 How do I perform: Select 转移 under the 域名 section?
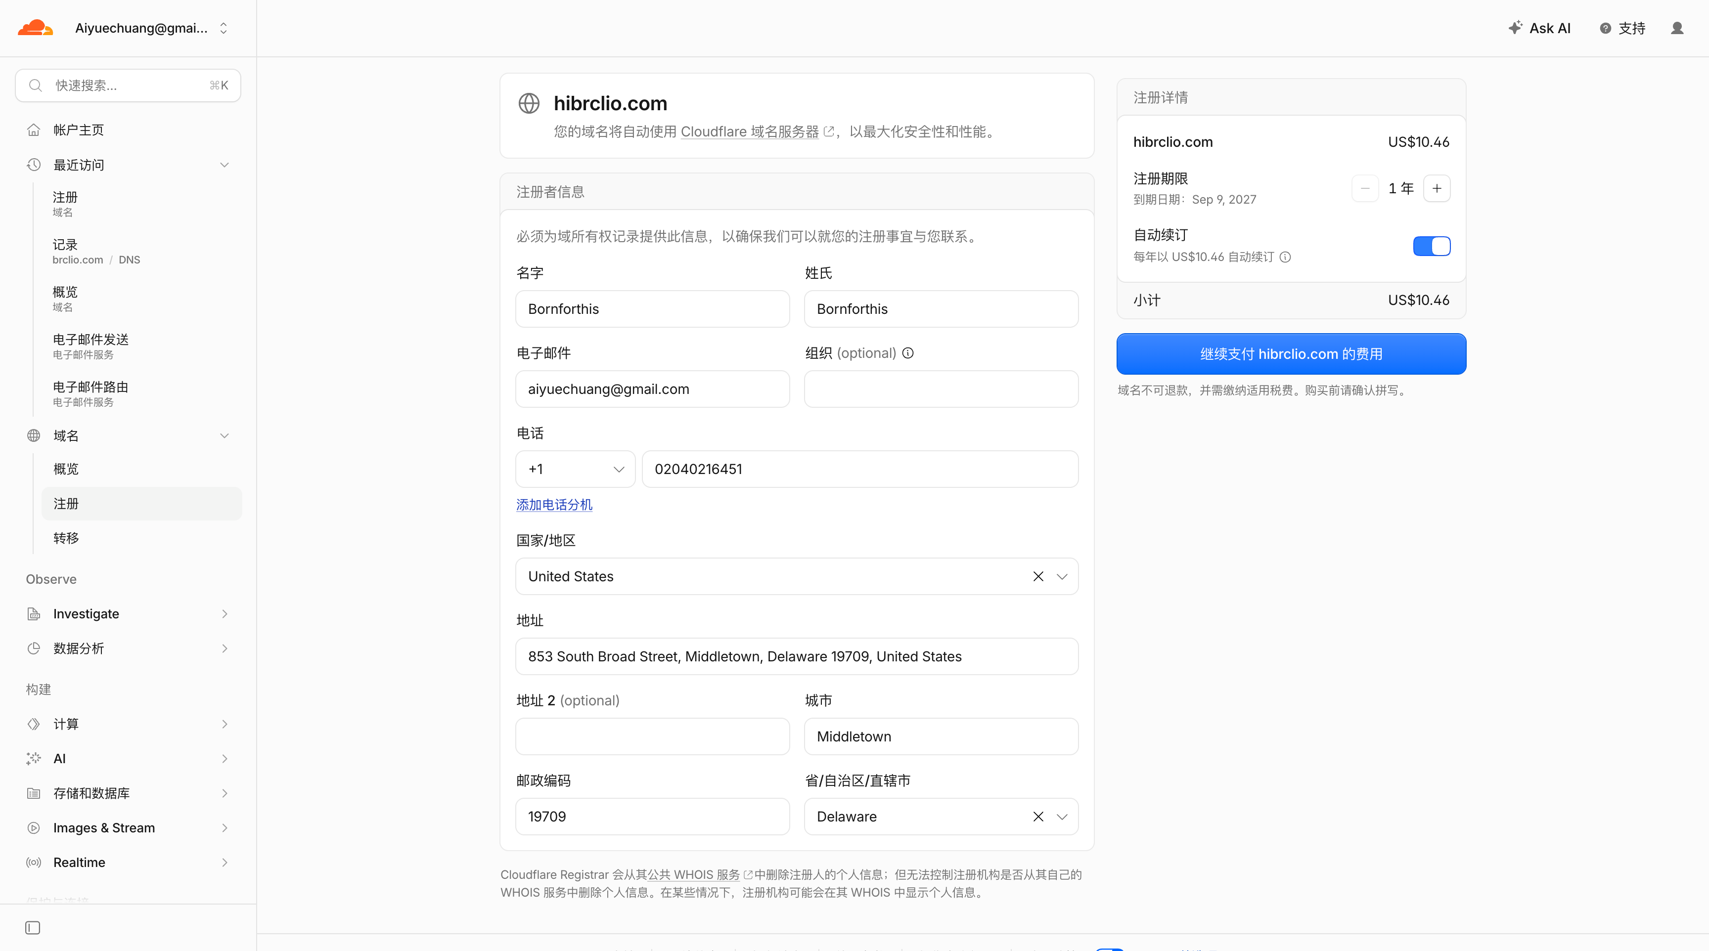click(x=141, y=538)
